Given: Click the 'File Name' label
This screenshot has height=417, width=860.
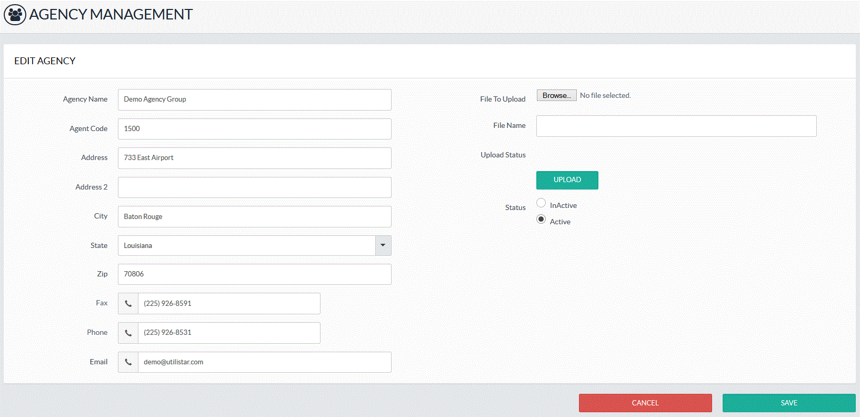Looking at the screenshot, I should pos(509,125).
